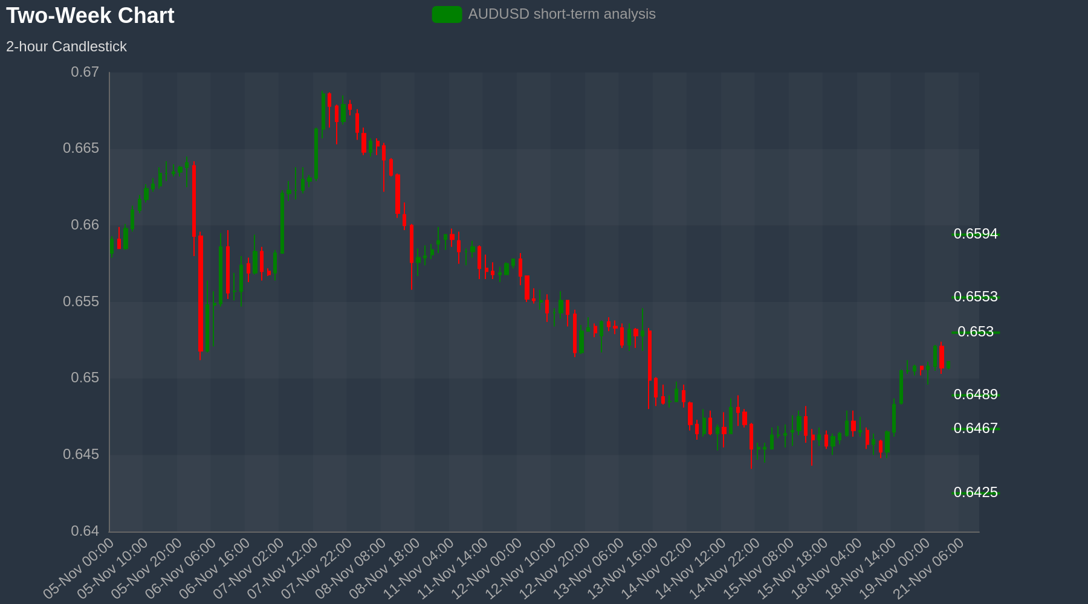1088x604 pixels.
Task: Click the 06-Nov 06:00 x-axis label
Action: [x=181, y=568]
